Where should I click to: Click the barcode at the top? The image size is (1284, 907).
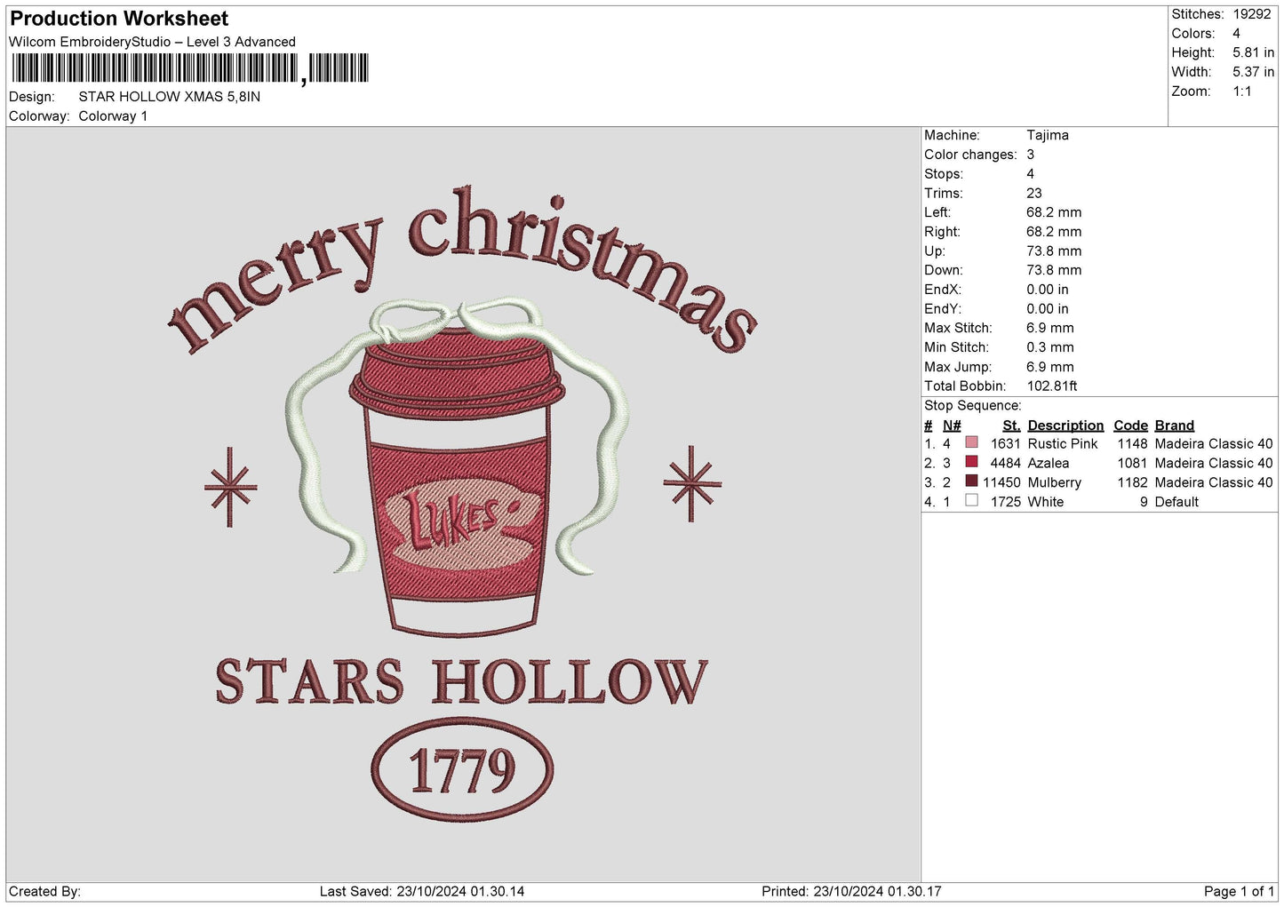point(189,68)
